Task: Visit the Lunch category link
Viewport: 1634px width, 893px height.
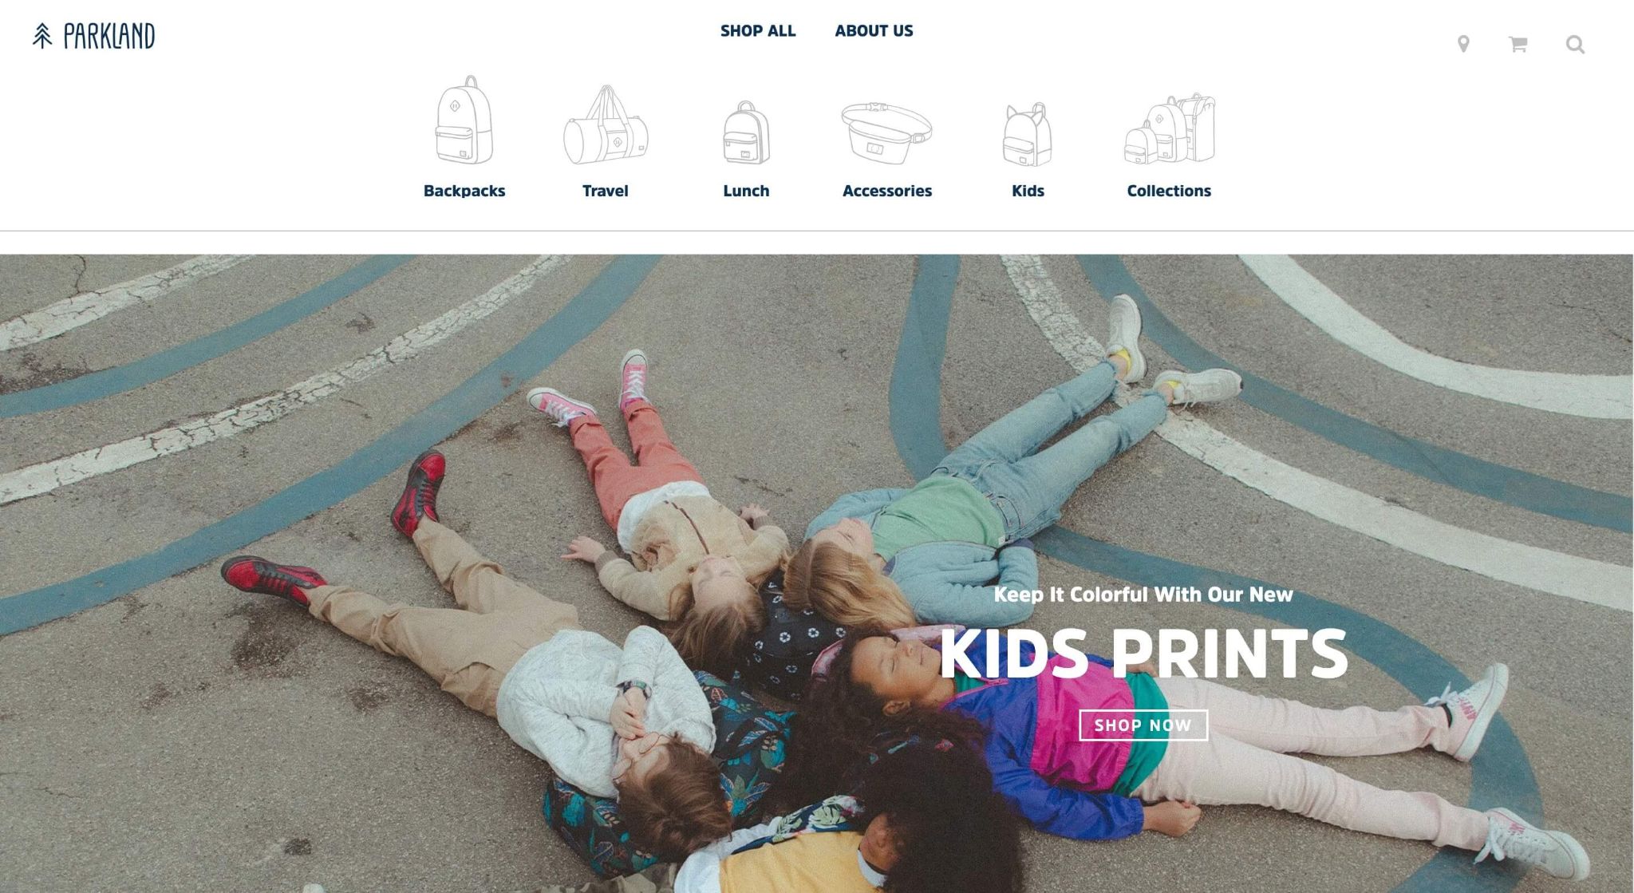Action: (746, 191)
